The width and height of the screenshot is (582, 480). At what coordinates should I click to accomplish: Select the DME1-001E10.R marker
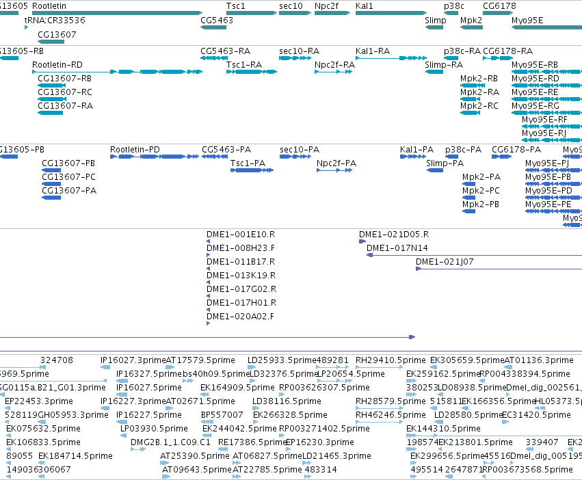tap(208, 241)
